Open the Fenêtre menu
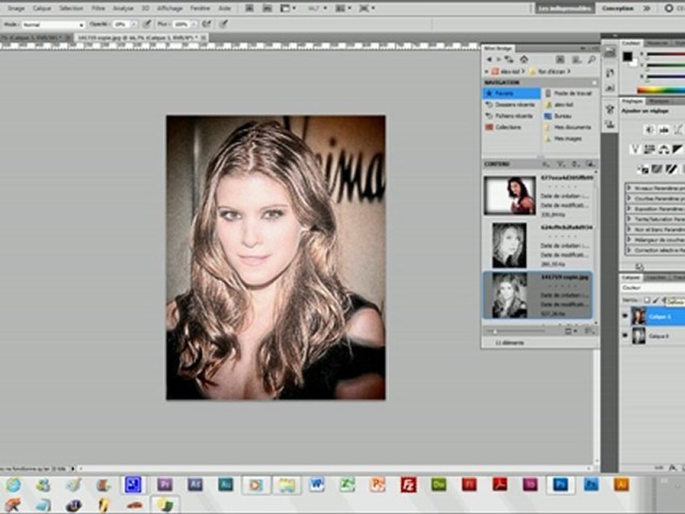 200,8
